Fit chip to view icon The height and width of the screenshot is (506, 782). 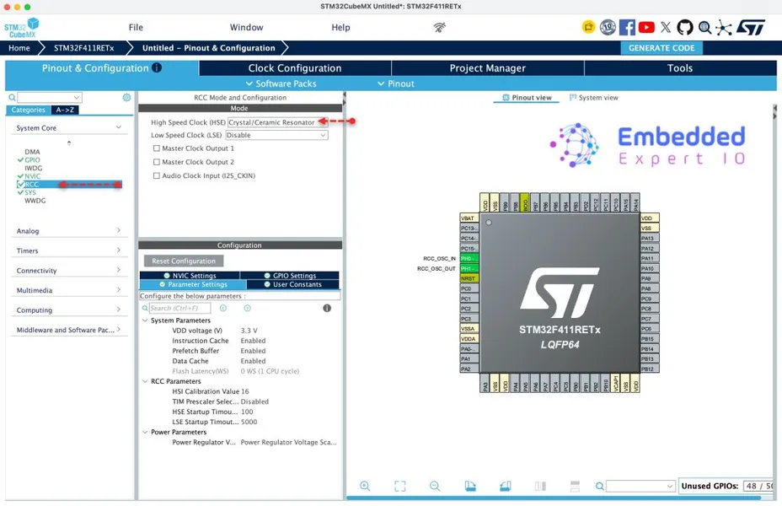click(400, 486)
